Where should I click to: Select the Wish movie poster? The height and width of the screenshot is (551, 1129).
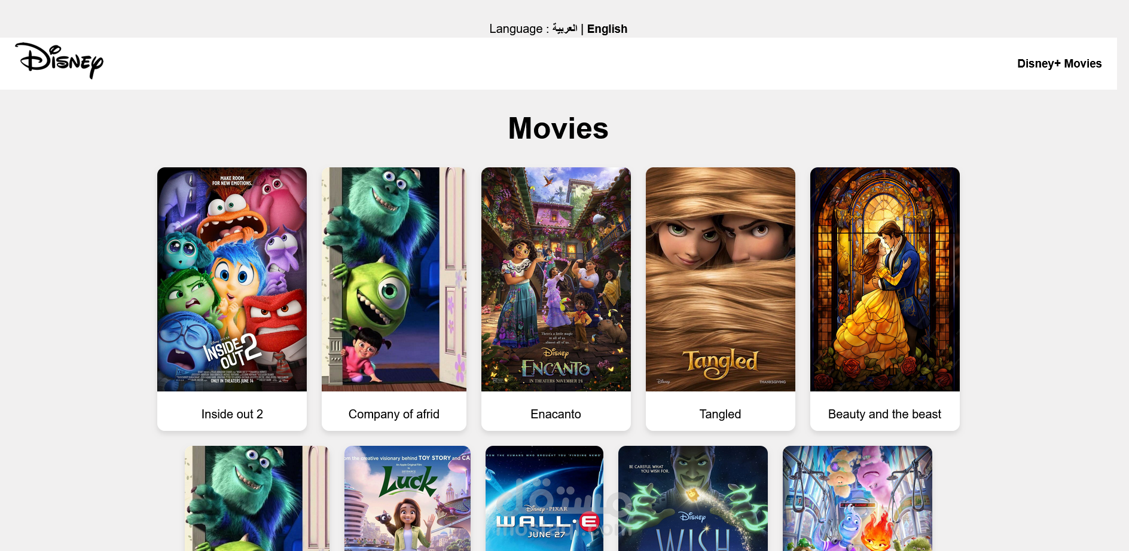point(693,498)
